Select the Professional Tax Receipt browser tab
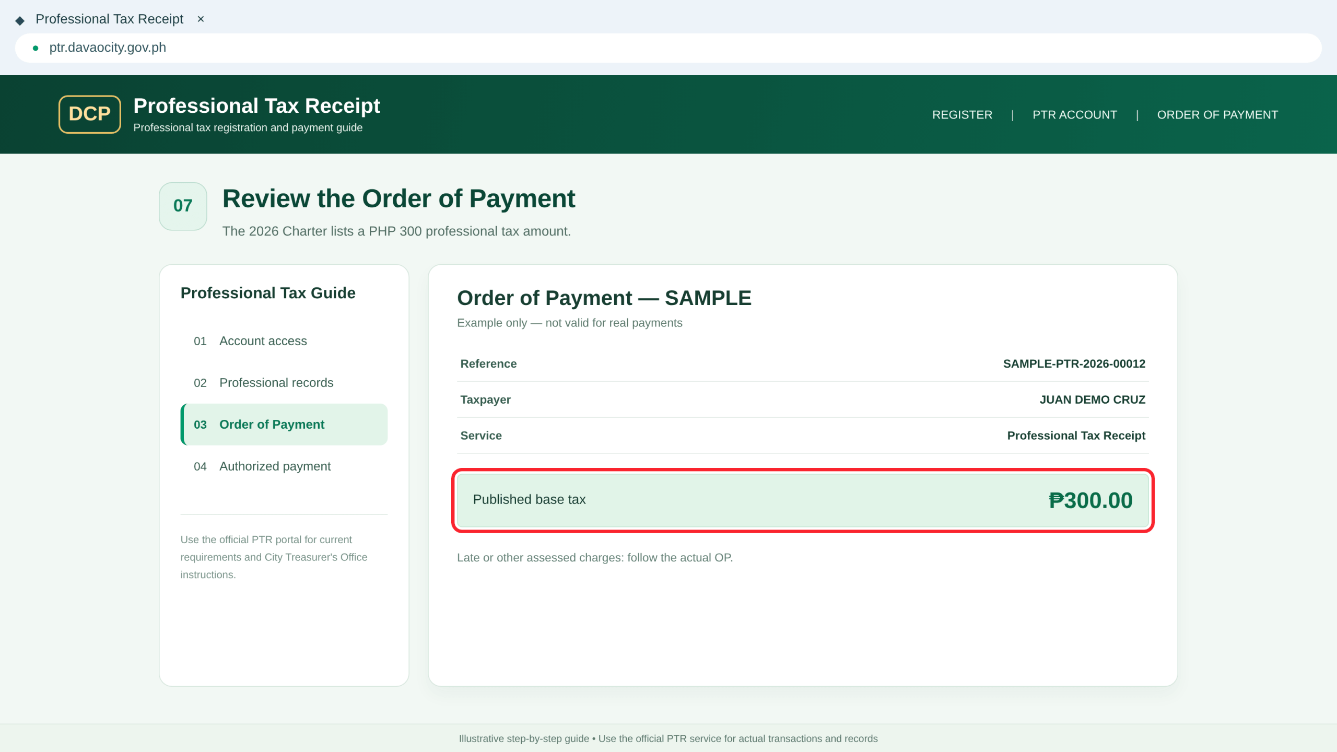 [x=110, y=19]
